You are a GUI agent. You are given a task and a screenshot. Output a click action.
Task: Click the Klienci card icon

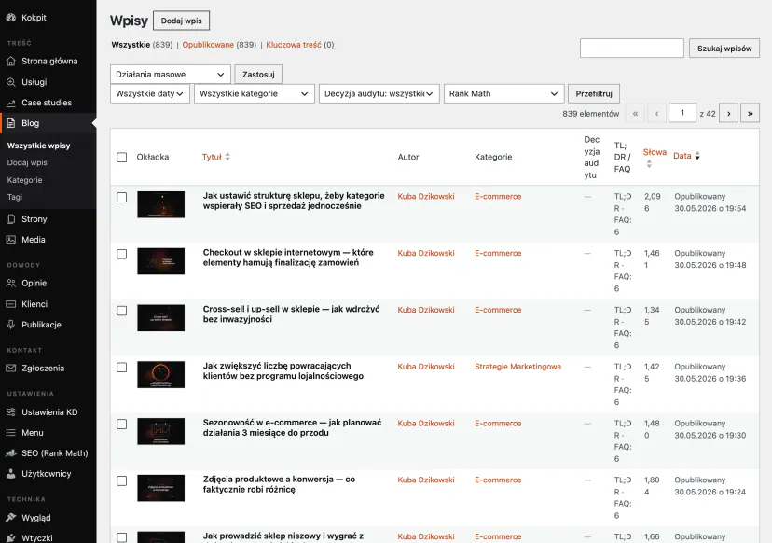click(x=11, y=304)
